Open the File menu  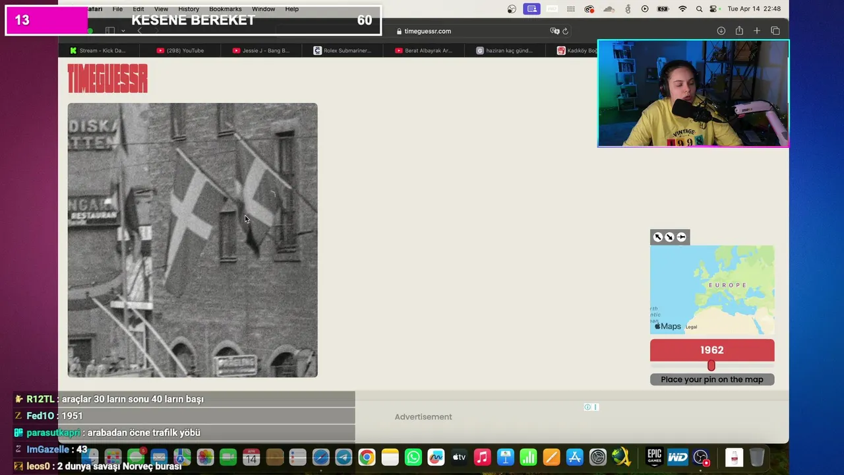(117, 9)
